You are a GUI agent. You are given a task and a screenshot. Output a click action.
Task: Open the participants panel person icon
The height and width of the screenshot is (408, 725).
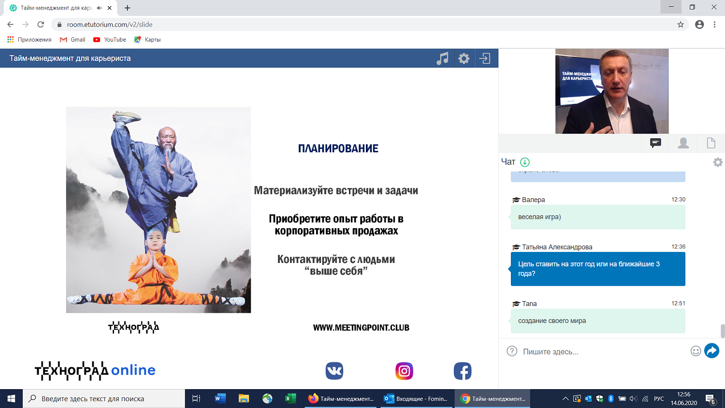click(682, 143)
